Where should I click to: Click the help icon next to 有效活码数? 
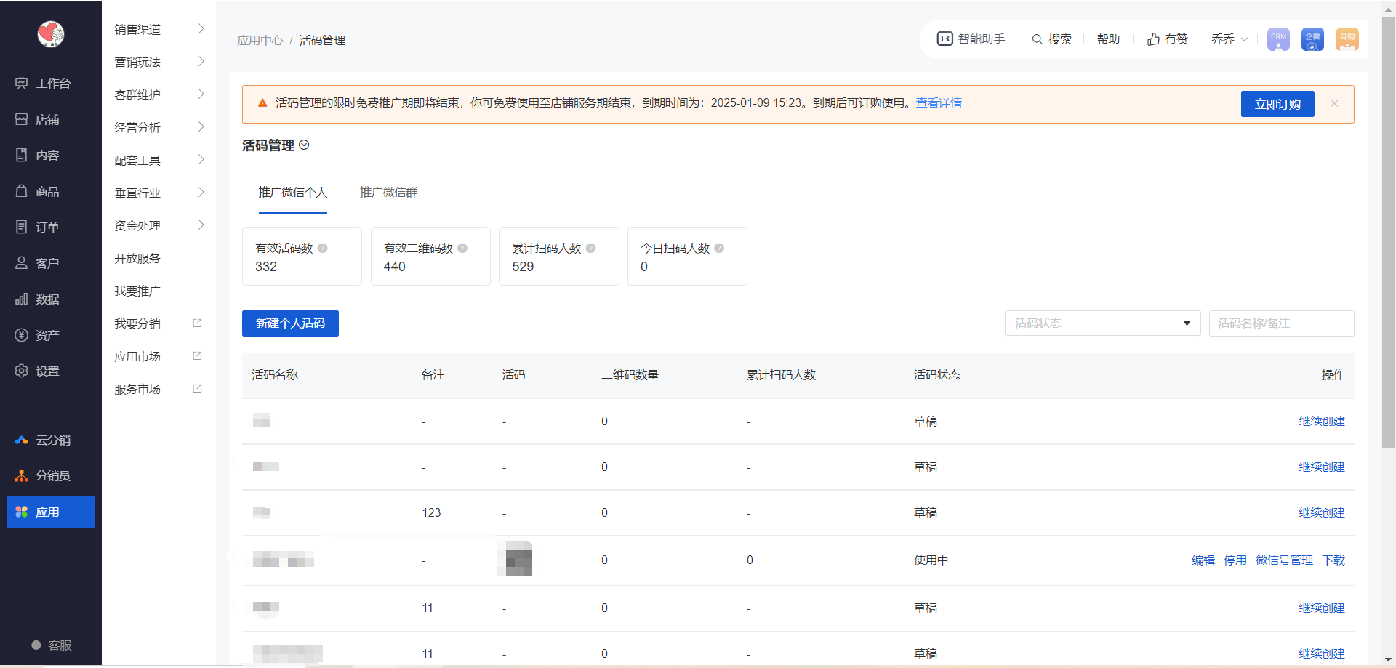click(x=322, y=249)
